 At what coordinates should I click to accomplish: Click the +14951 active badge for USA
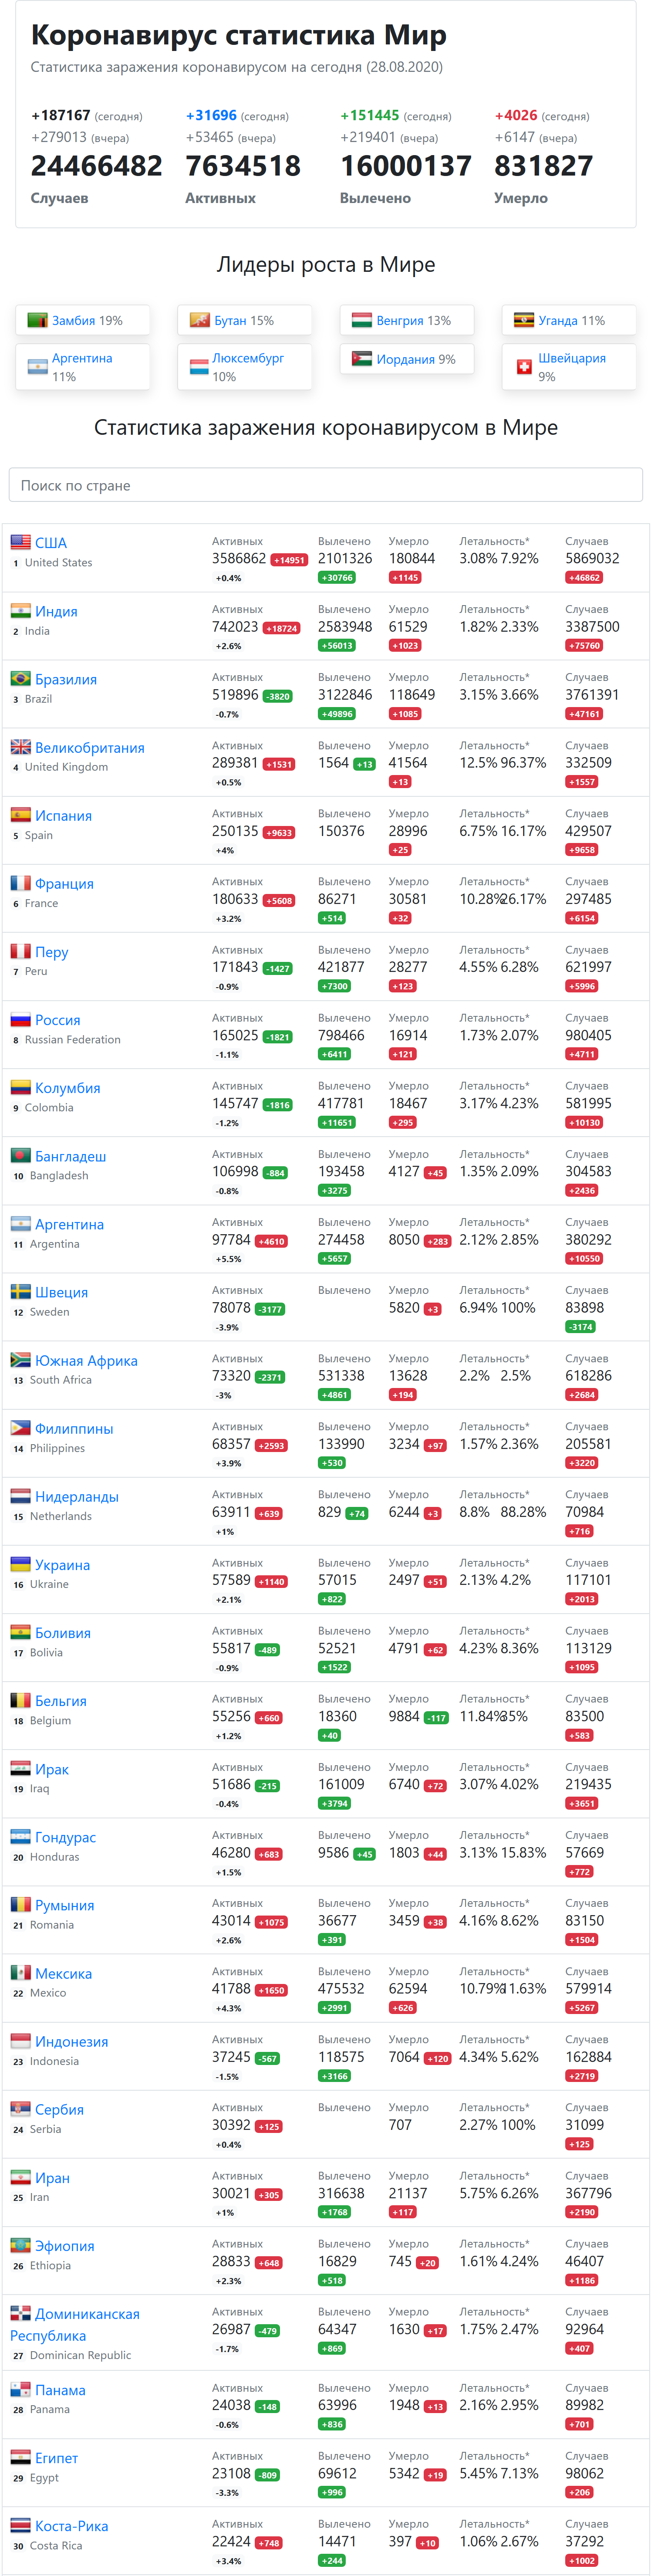(289, 560)
